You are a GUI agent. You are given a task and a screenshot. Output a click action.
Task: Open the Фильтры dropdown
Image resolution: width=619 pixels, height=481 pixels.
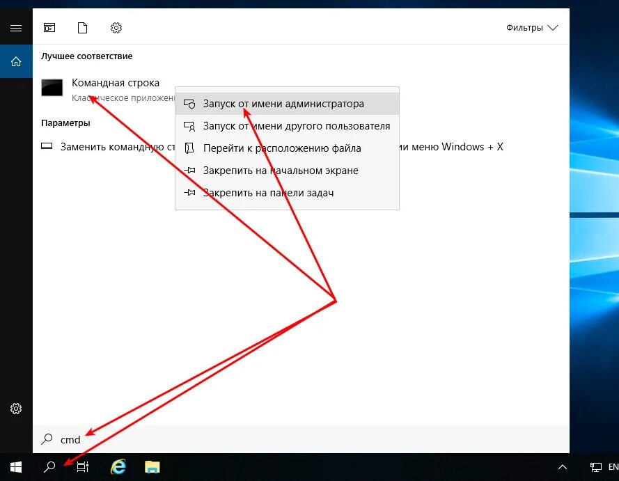click(532, 27)
